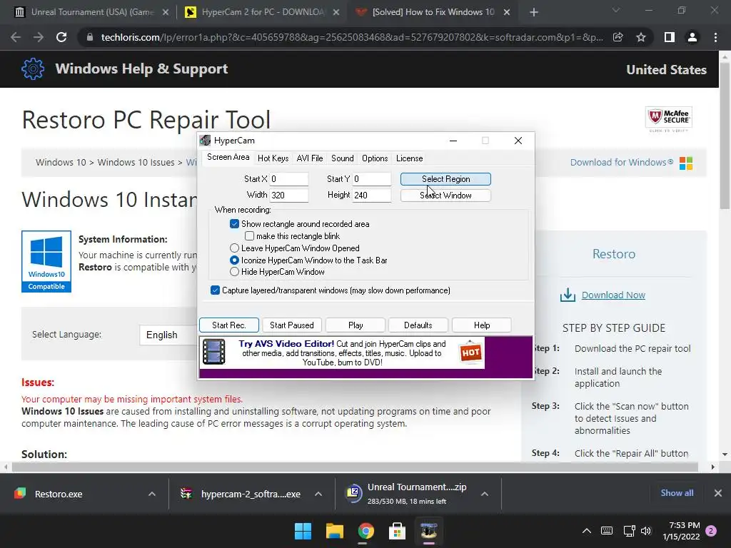Image resolution: width=731 pixels, height=548 pixels.
Task: Open Microsoft Store from the taskbar
Action: [x=397, y=531]
